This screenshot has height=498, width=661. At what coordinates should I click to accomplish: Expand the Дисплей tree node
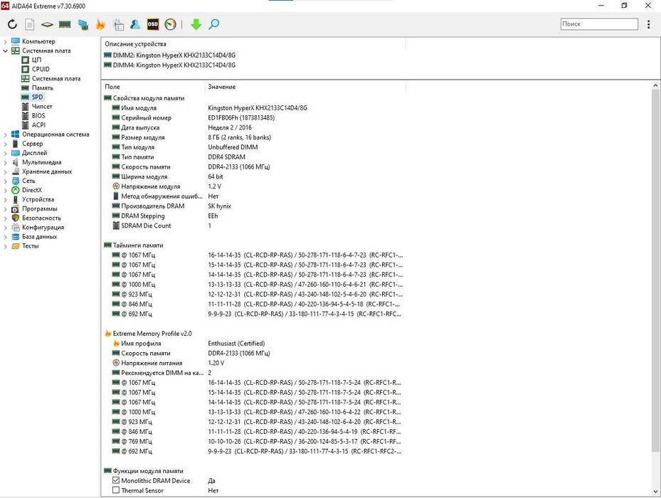click(5, 153)
